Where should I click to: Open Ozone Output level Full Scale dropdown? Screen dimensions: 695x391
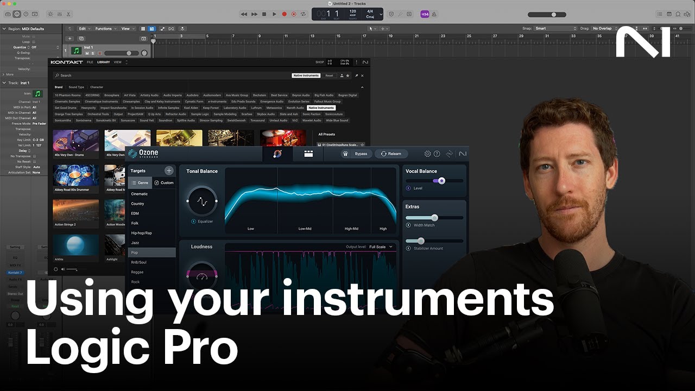381,247
